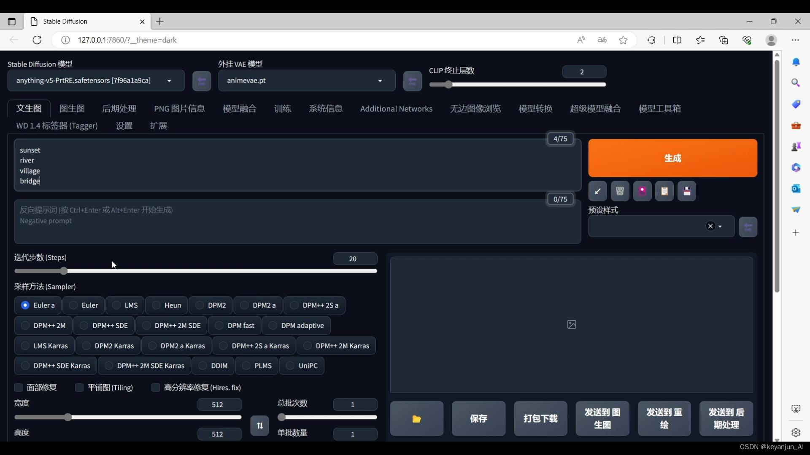
Task: Adjust the 宽度 width slider
Action: [128, 417]
